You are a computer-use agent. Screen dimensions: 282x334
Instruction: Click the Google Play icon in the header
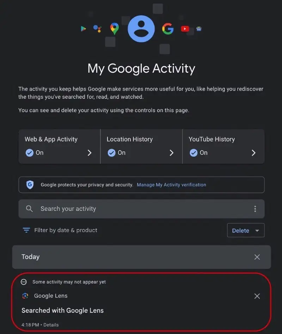[84, 29]
